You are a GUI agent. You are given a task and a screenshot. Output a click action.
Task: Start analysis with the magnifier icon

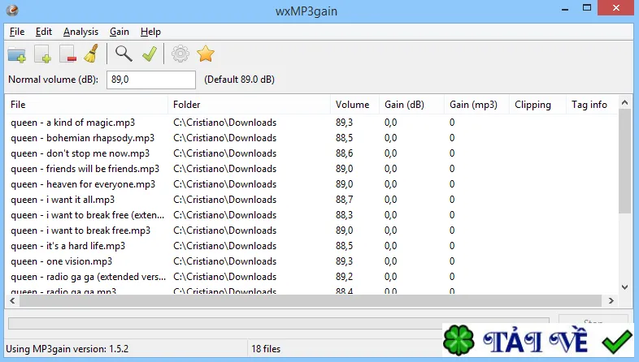click(x=124, y=54)
